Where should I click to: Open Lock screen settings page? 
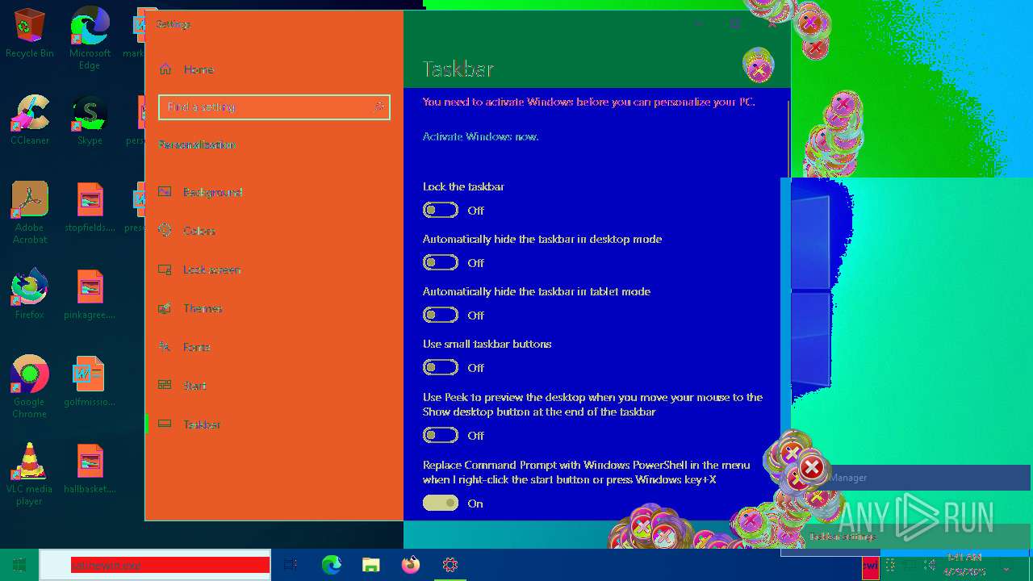tap(274, 270)
